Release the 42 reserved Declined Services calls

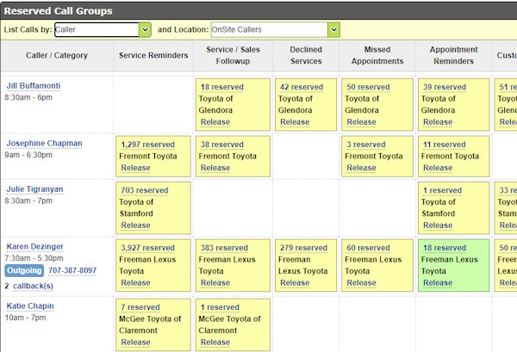click(x=295, y=122)
